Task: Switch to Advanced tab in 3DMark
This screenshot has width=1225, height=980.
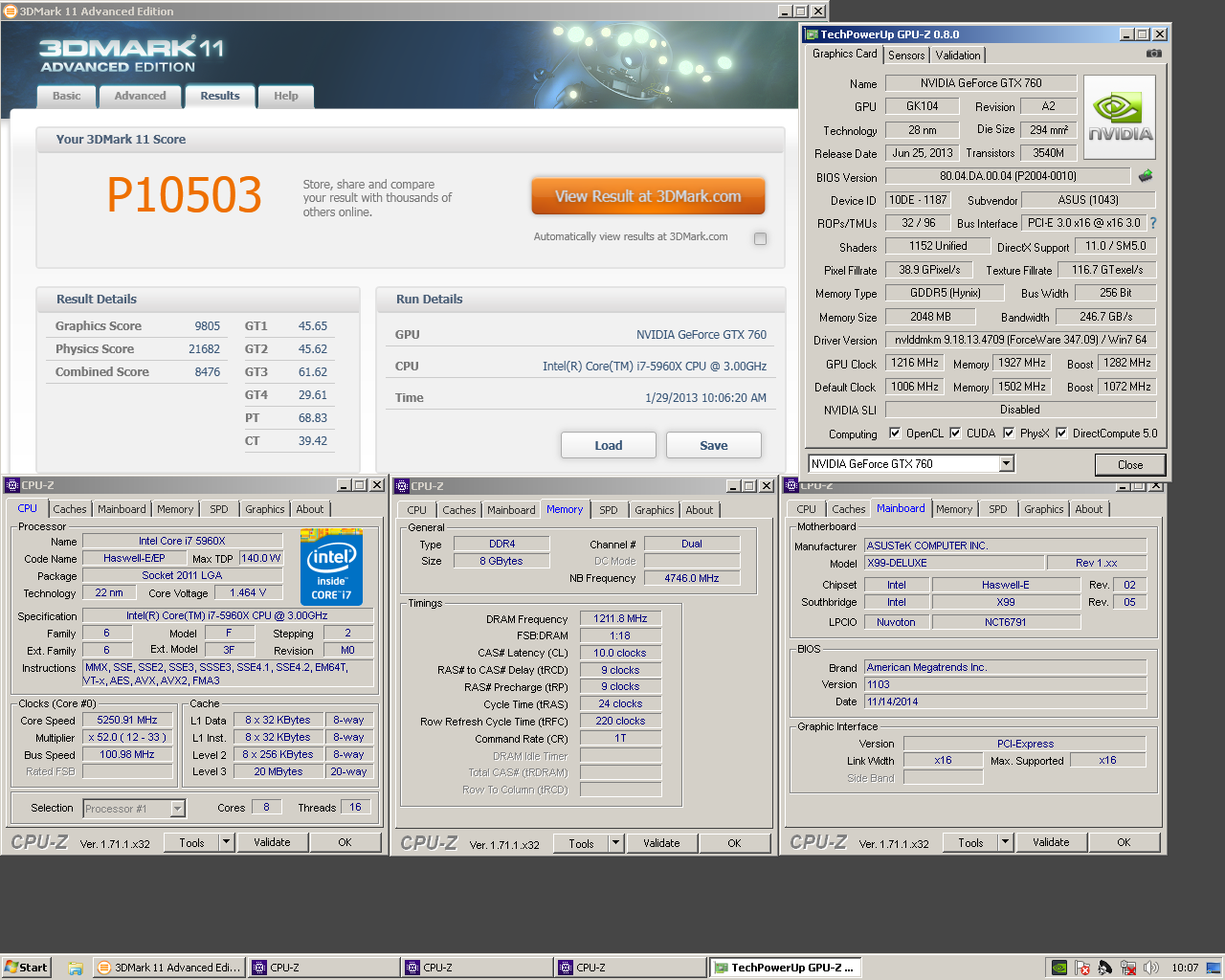Action: 141,96
